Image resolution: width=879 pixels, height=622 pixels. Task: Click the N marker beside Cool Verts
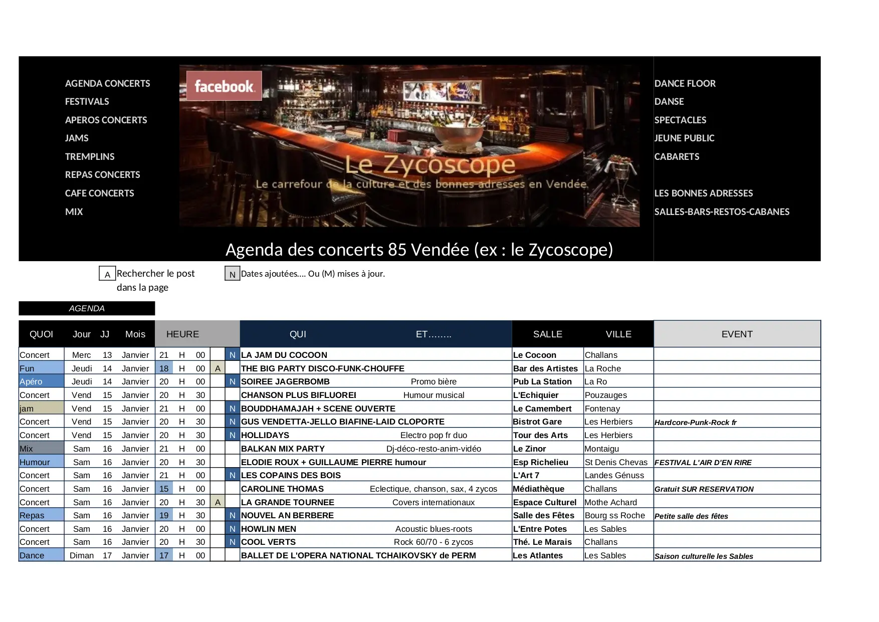click(232, 542)
